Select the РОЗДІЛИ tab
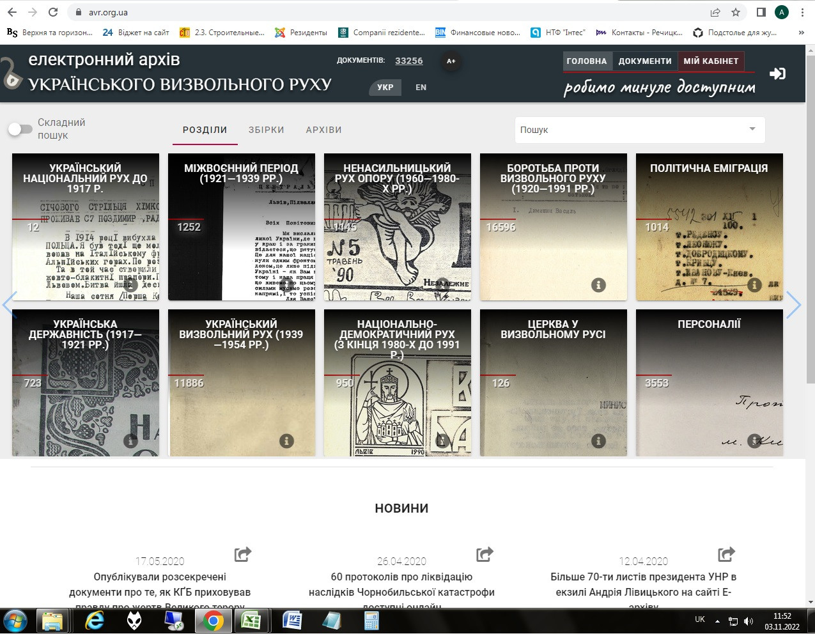The width and height of the screenshot is (815, 636). [205, 130]
